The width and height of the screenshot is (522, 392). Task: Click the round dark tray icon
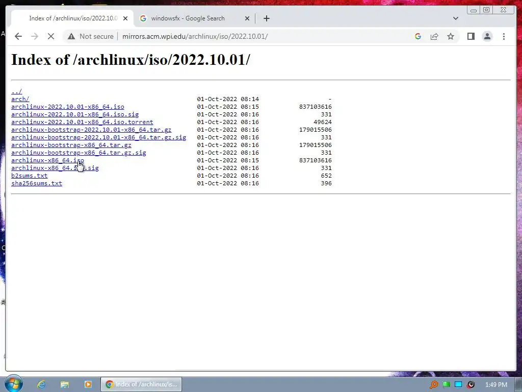pyautogui.click(x=471, y=385)
